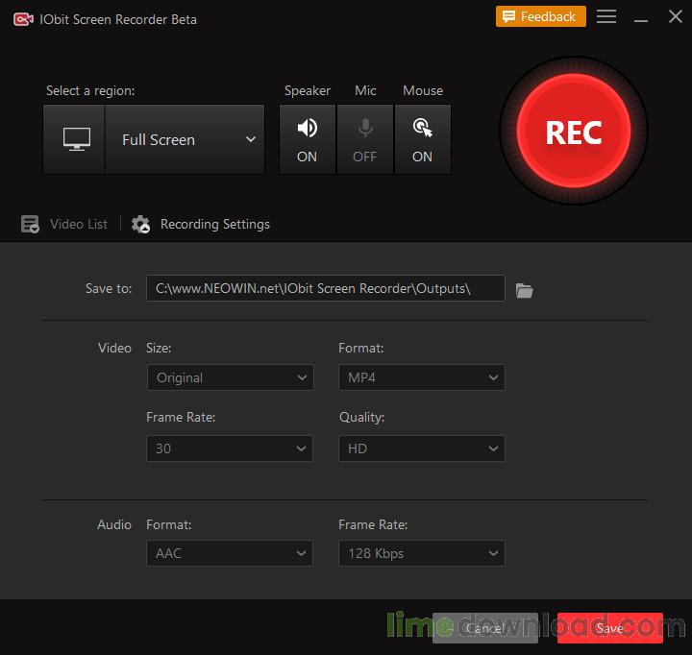Open the hamburger menu in the title bar
Viewport: 692px width, 655px height.
pyautogui.click(x=605, y=17)
